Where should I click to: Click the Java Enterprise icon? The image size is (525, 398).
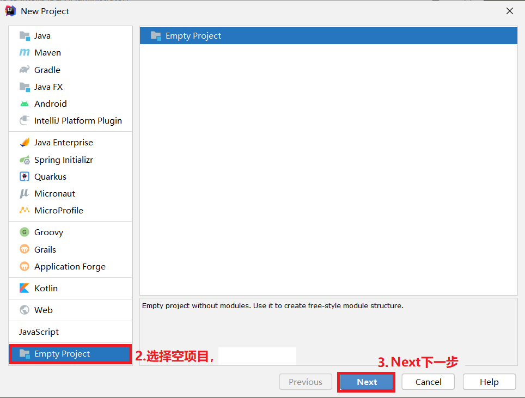(x=25, y=143)
